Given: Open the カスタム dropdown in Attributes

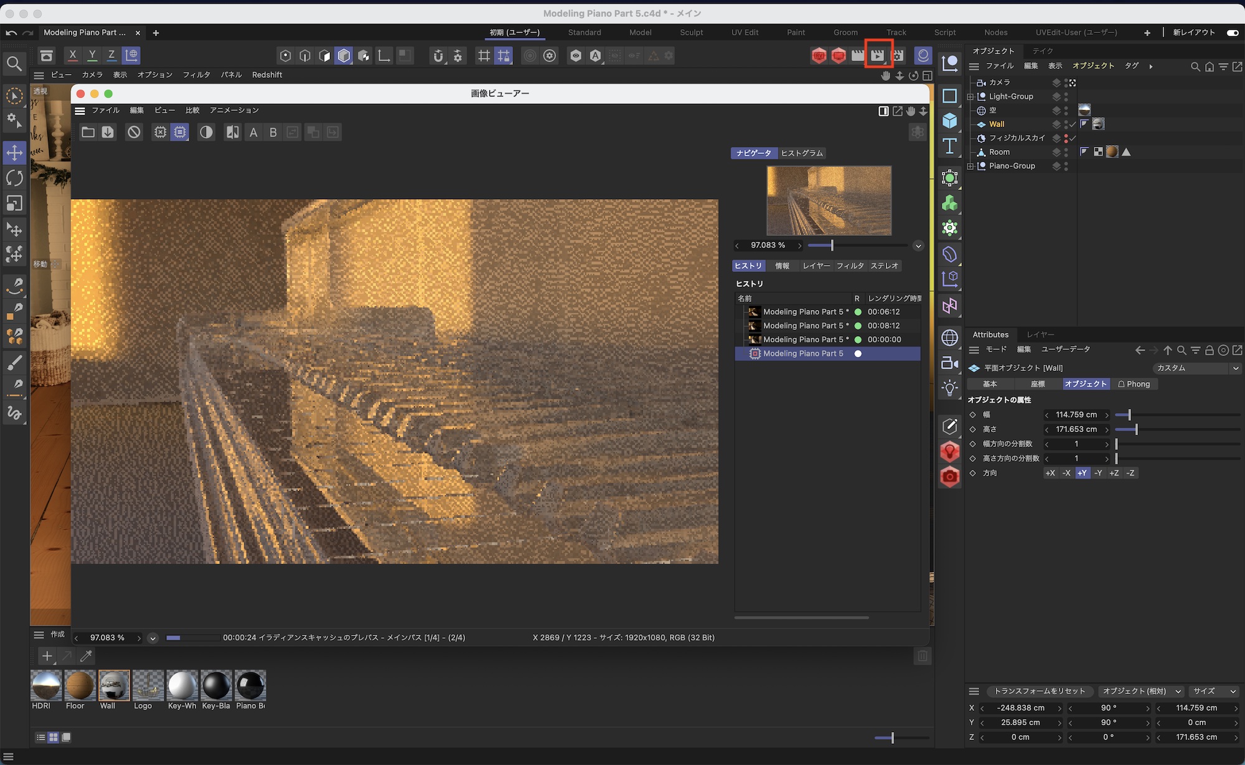Looking at the screenshot, I should [1196, 368].
